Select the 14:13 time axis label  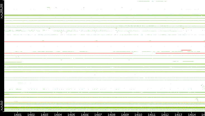178,115
